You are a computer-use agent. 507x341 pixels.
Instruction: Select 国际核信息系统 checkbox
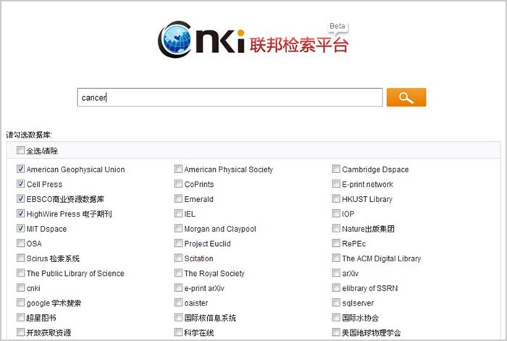pyautogui.click(x=178, y=317)
